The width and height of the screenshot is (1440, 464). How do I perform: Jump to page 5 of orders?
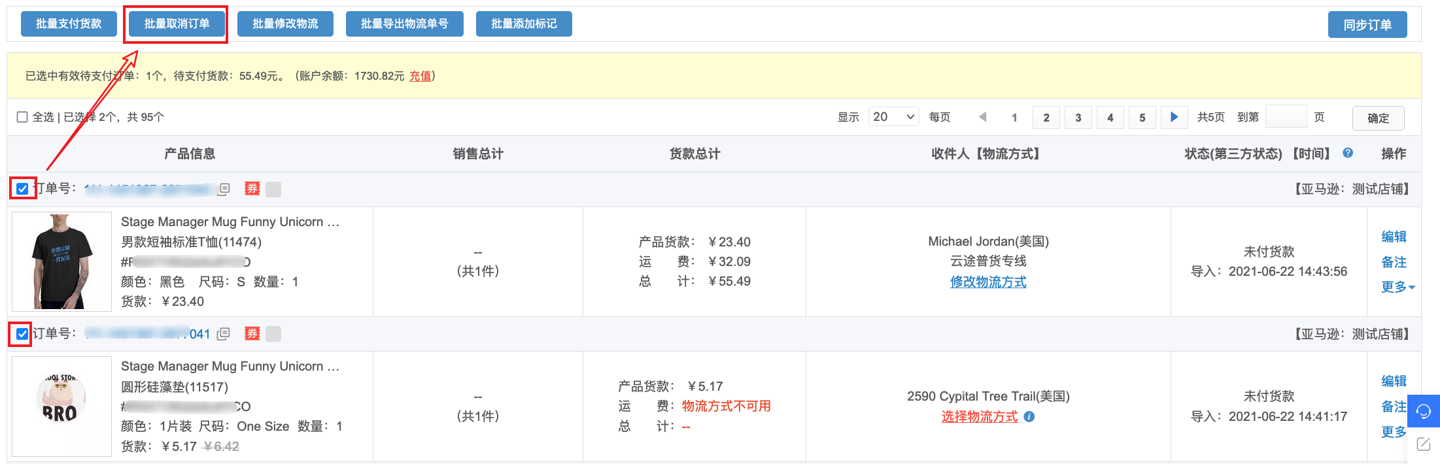(1142, 118)
